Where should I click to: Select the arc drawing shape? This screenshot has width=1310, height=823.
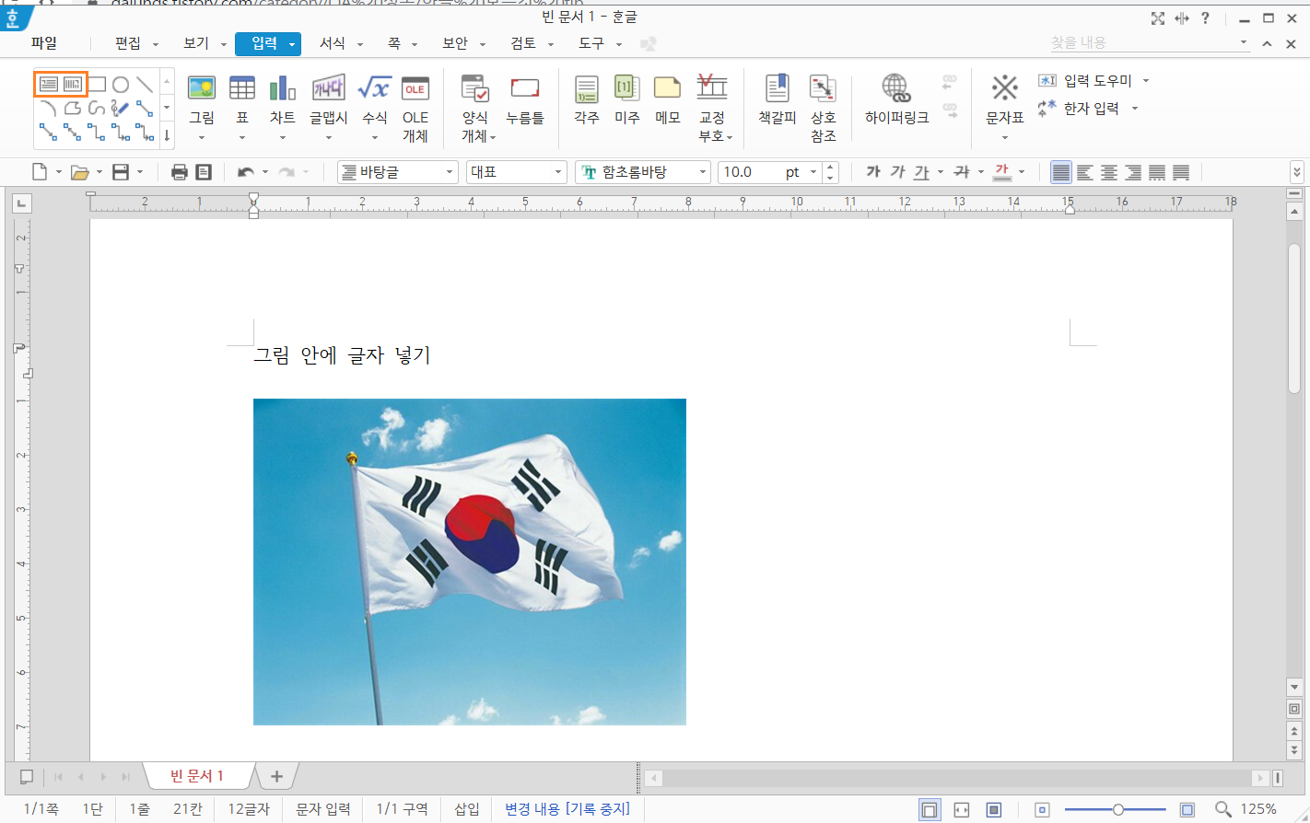pyautogui.click(x=49, y=109)
